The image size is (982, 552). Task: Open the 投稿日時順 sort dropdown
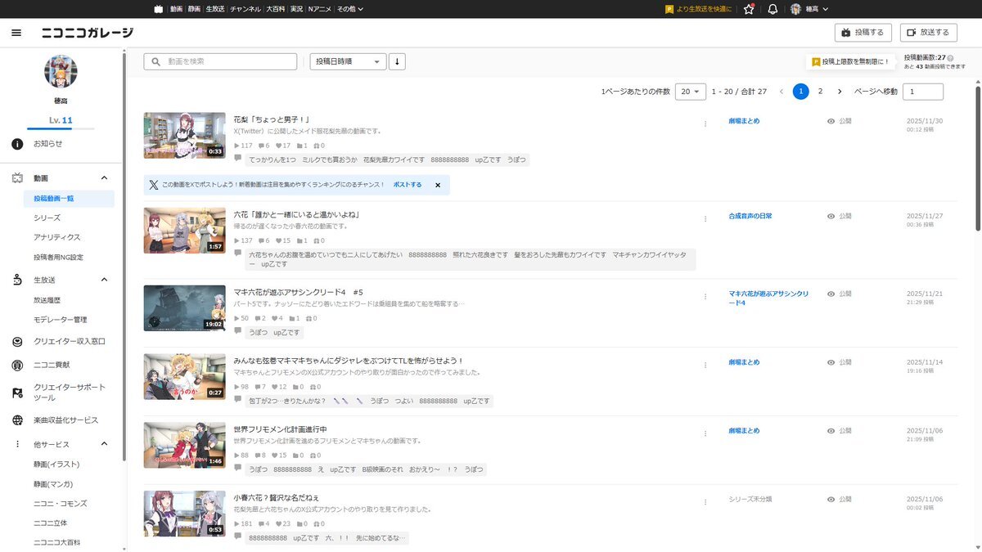tap(348, 61)
